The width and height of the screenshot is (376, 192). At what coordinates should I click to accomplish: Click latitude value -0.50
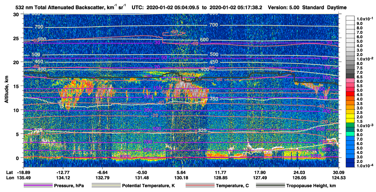point(141,172)
